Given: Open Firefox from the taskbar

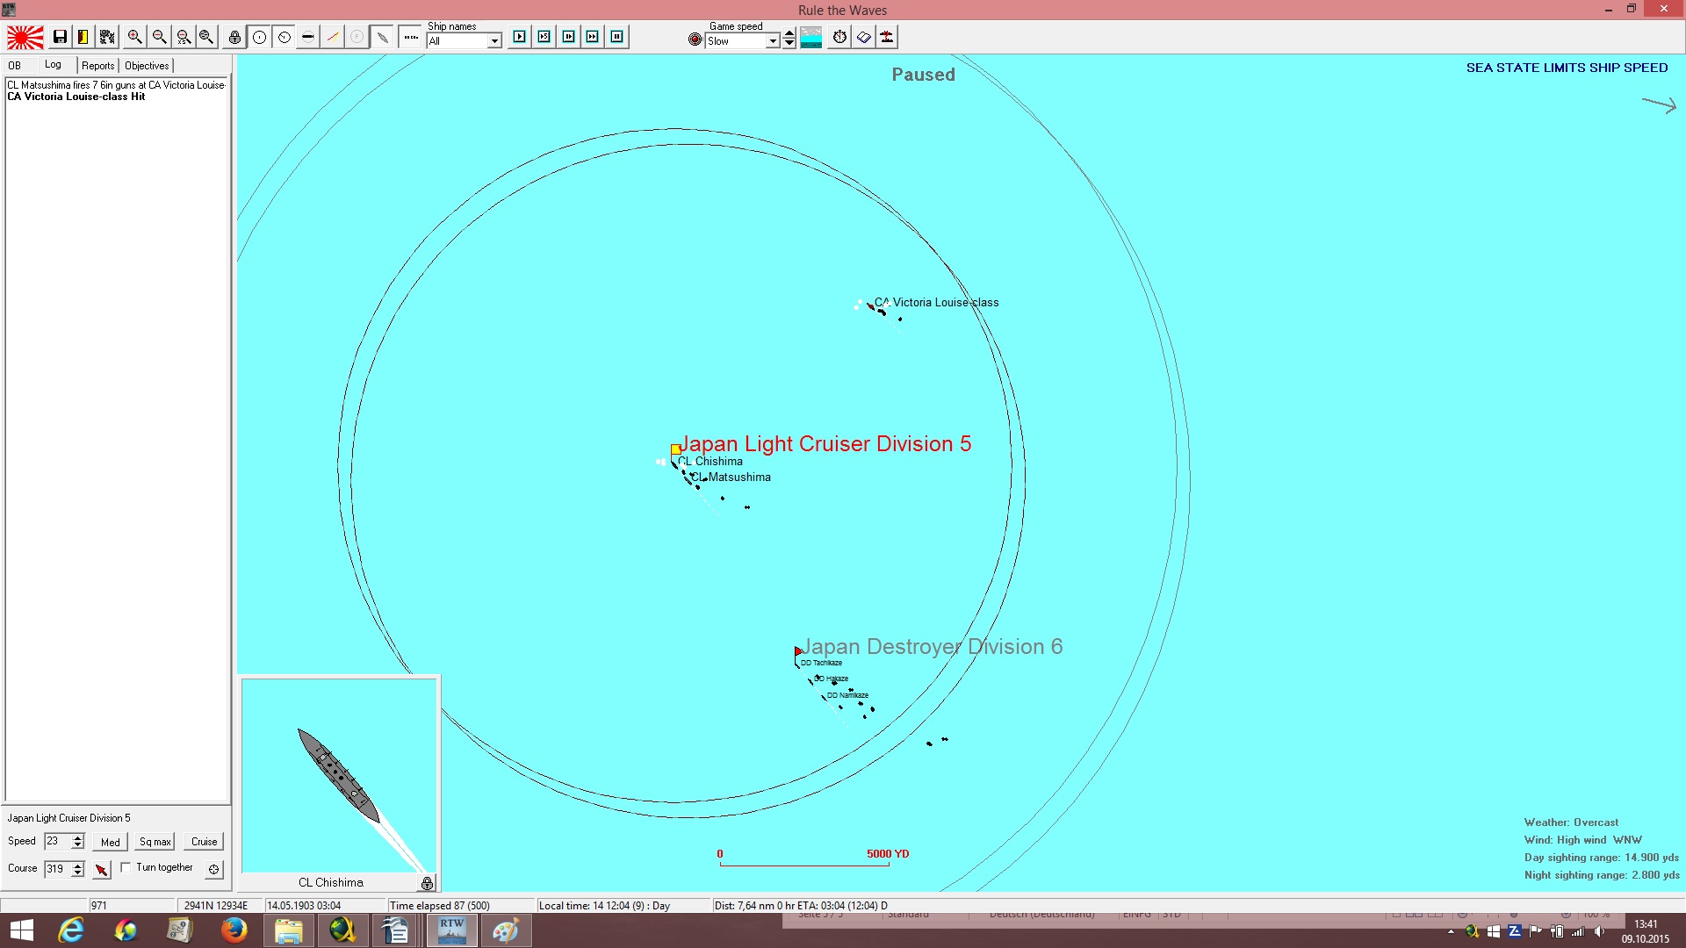Looking at the screenshot, I should click(234, 930).
